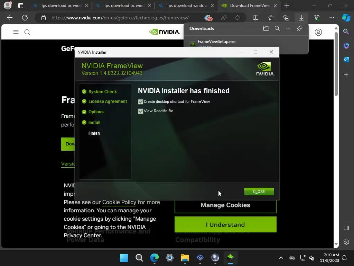Viewport: 354px width, 266px height.
Task: Add app to Edge sidebar with plus
Action: coord(346,75)
